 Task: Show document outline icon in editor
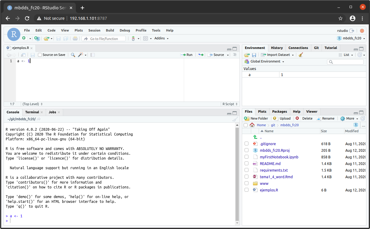[x=235, y=55]
